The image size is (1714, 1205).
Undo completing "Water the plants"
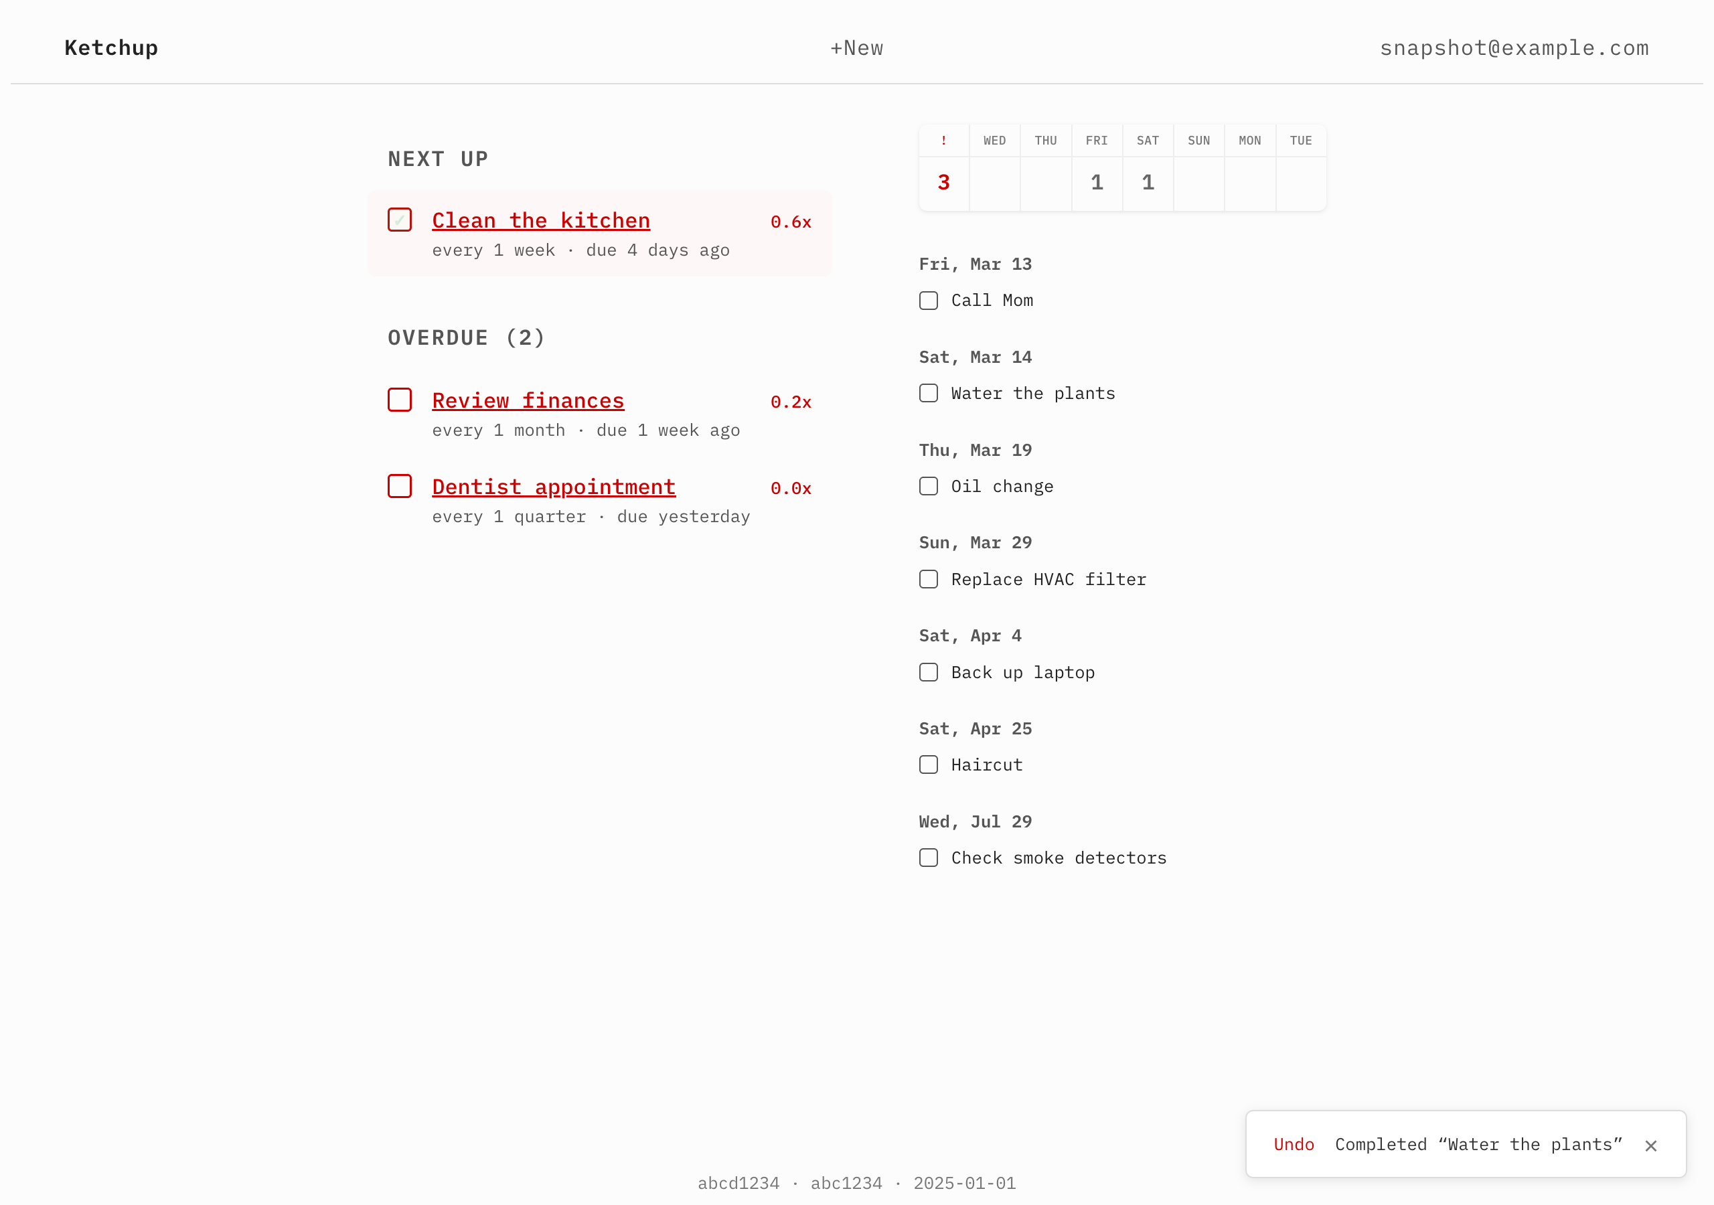pyautogui.click(x=1294, y=1144)
